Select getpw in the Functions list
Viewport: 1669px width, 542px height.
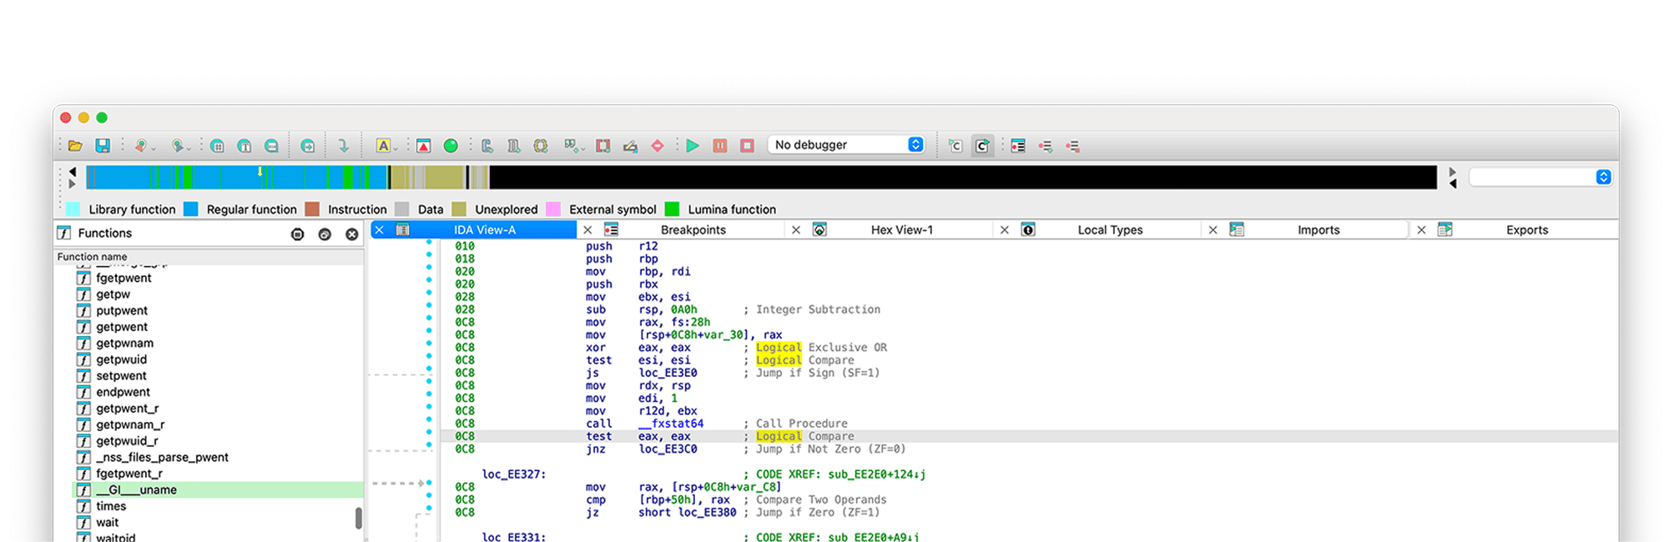113,294
